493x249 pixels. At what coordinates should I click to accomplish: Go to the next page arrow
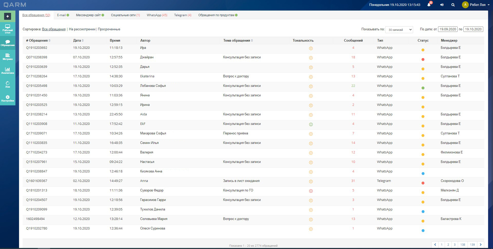481,244
